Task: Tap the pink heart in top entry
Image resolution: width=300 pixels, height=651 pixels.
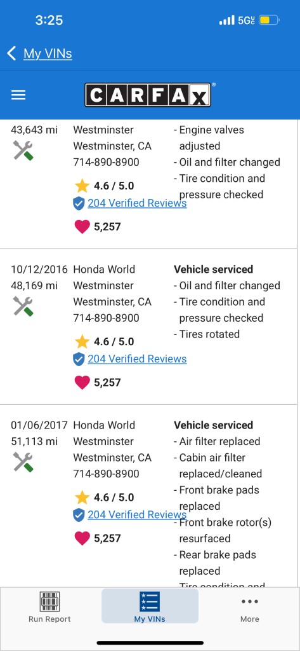Action: 82,227
